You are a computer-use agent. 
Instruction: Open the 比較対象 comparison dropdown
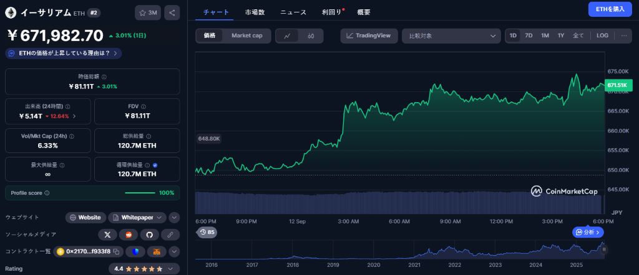(451, 36)
